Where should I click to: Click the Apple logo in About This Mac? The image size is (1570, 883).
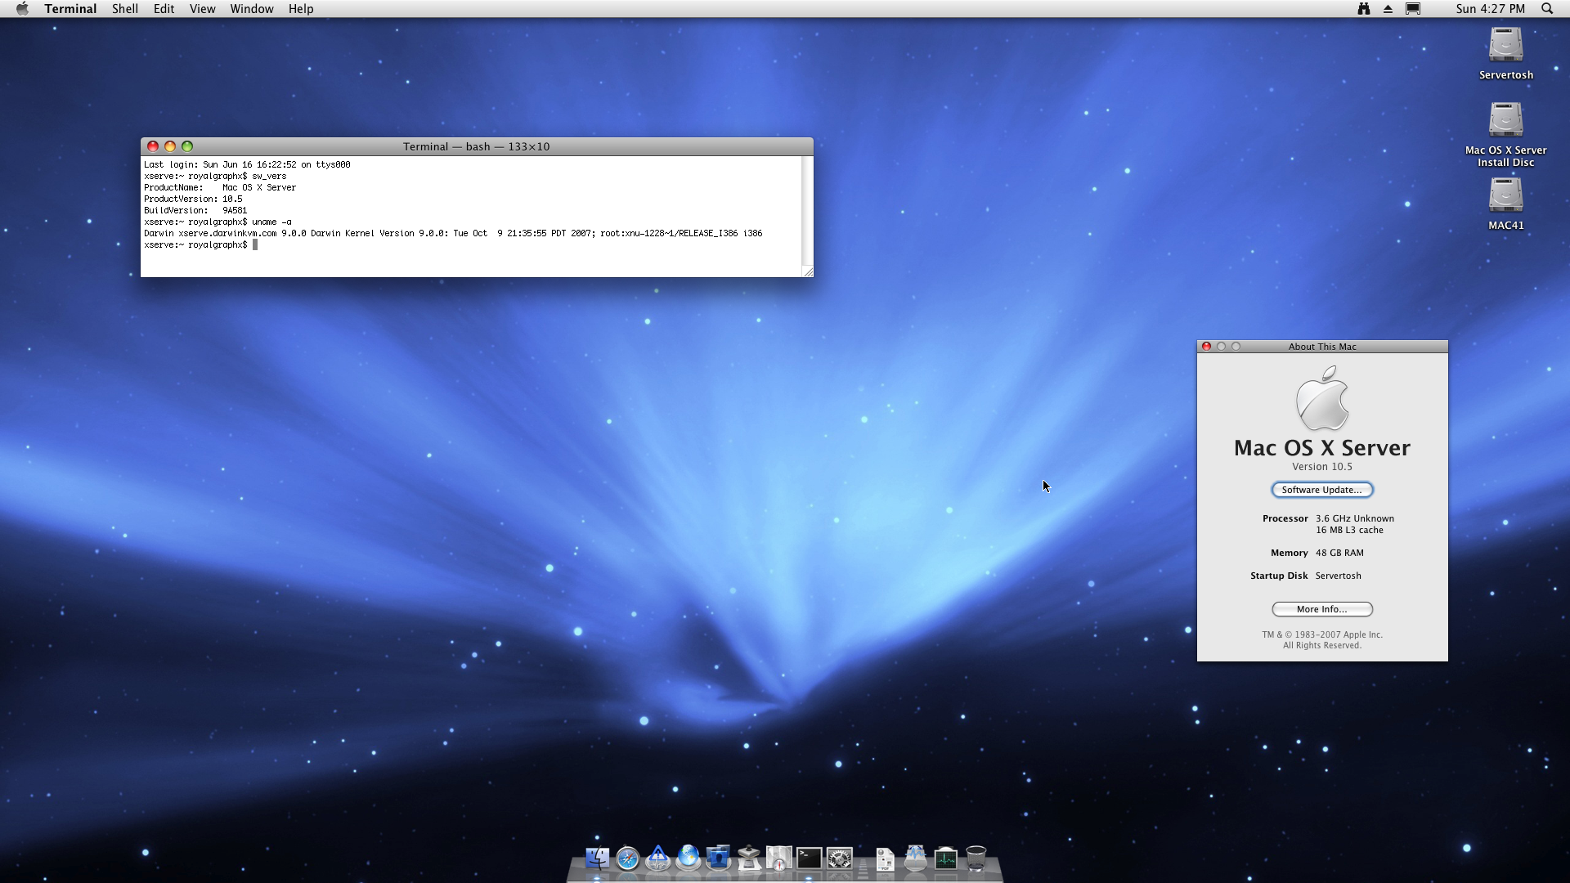click(1322, 398)
